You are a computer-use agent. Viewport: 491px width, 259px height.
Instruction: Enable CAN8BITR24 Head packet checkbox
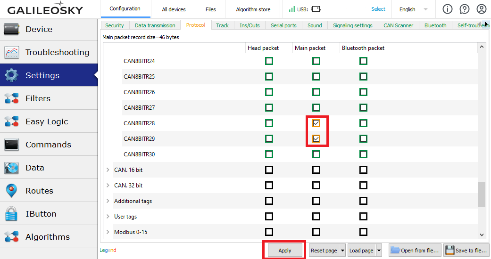tap(269, 61)
